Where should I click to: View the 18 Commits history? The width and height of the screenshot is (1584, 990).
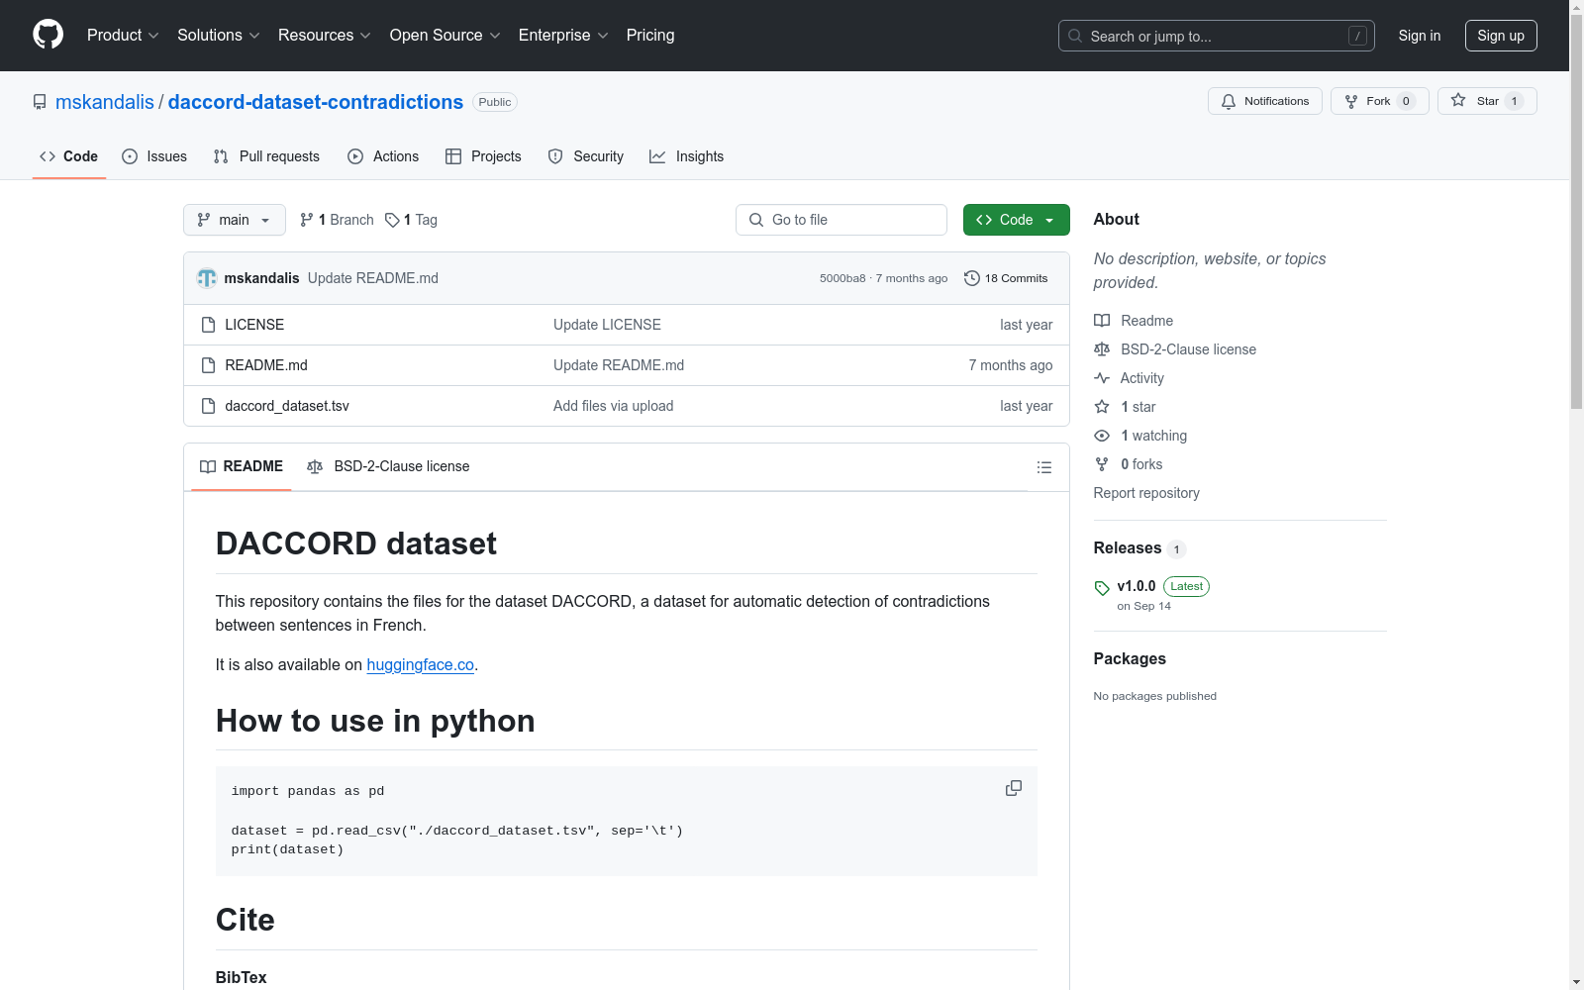[x=1006, y=278]
